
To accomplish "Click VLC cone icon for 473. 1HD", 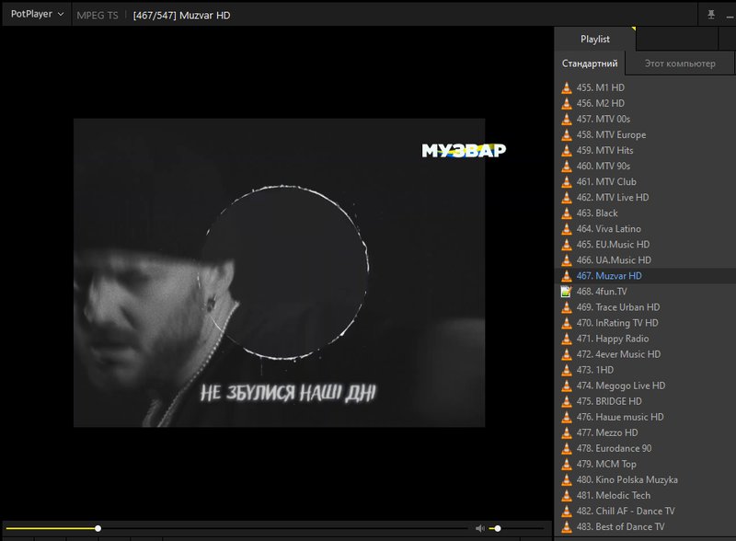I will [567, 370].
